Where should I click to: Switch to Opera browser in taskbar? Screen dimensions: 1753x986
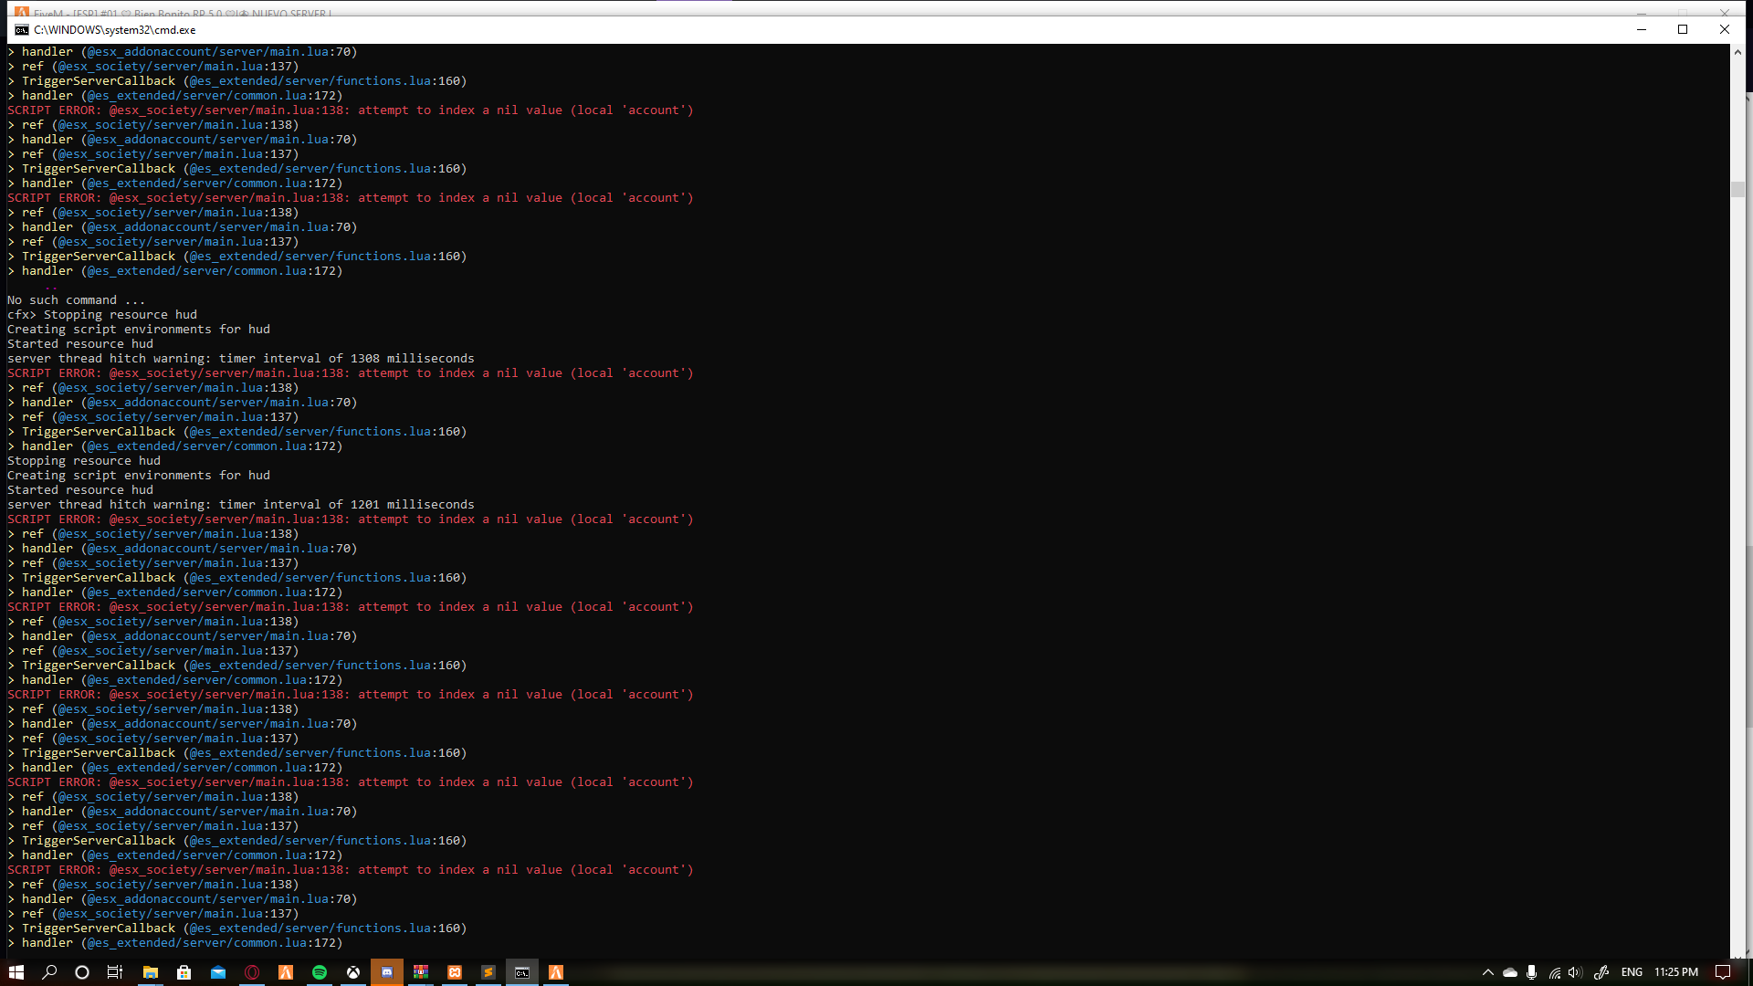252,972
